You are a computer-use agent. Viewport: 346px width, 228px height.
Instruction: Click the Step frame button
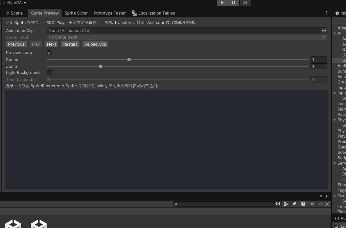point(245,3)
